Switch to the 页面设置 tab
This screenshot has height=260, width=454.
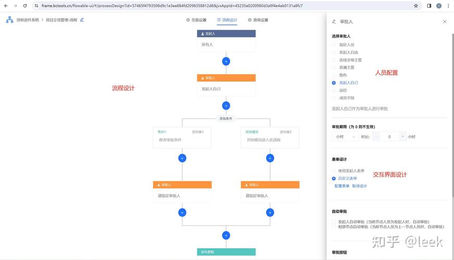tap(196, 20)
